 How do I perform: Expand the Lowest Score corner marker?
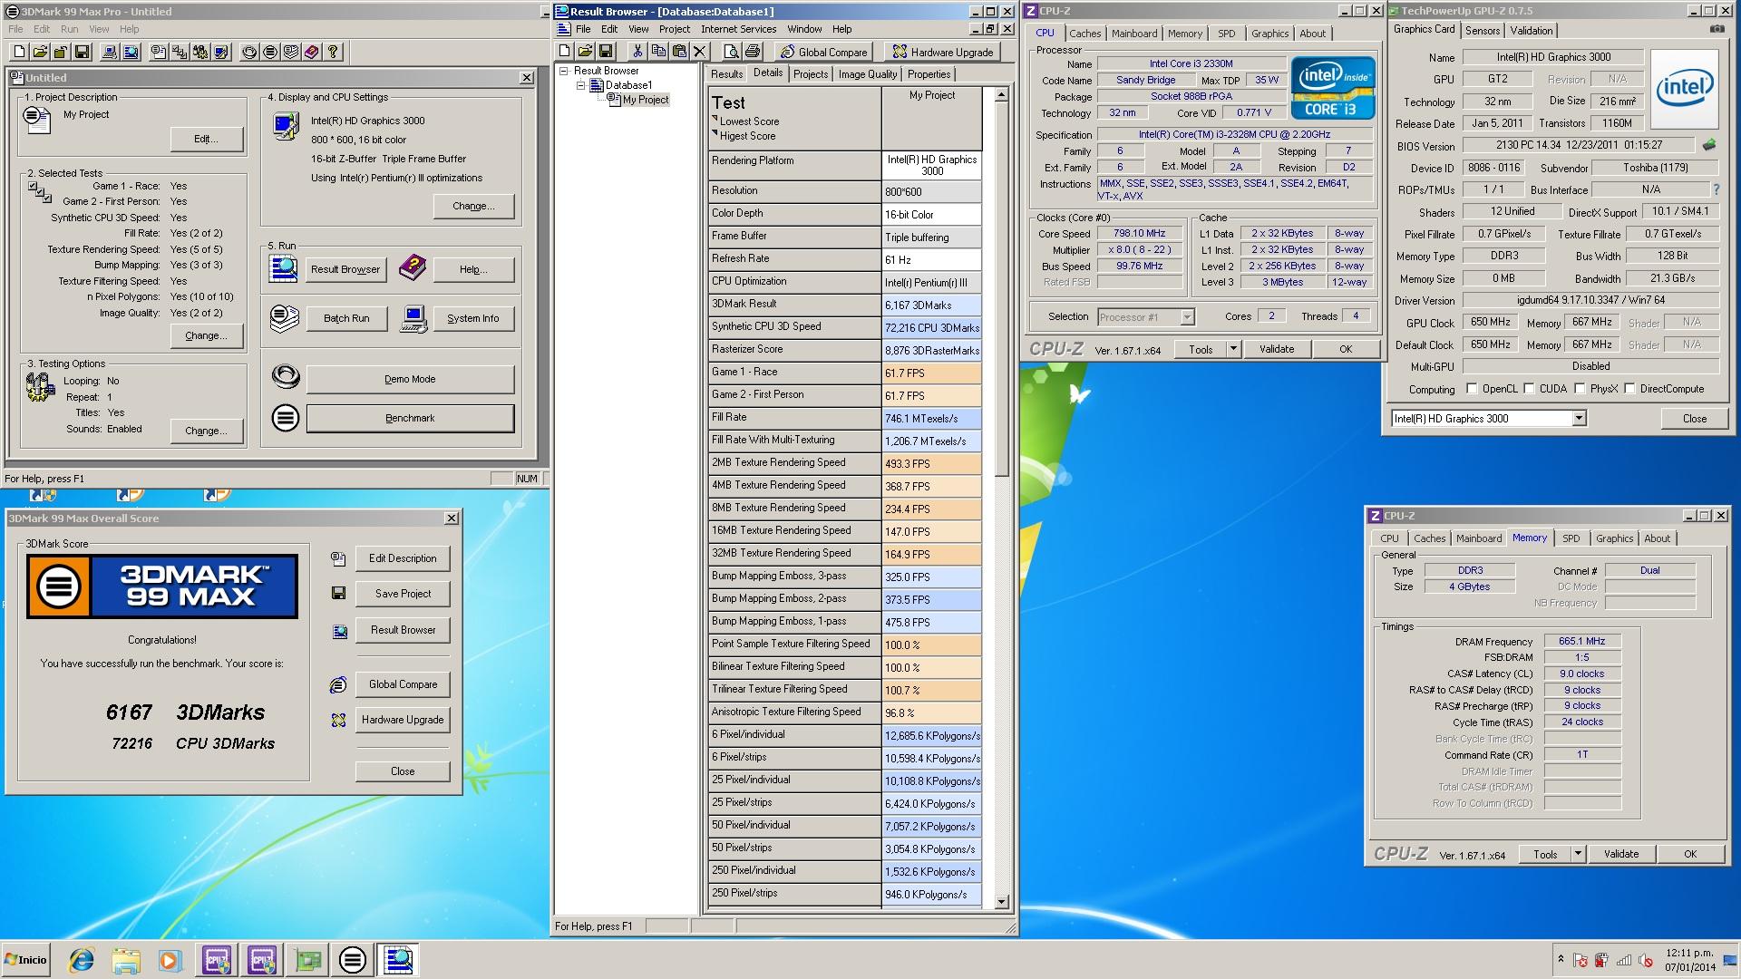click(x=715, y=119)
